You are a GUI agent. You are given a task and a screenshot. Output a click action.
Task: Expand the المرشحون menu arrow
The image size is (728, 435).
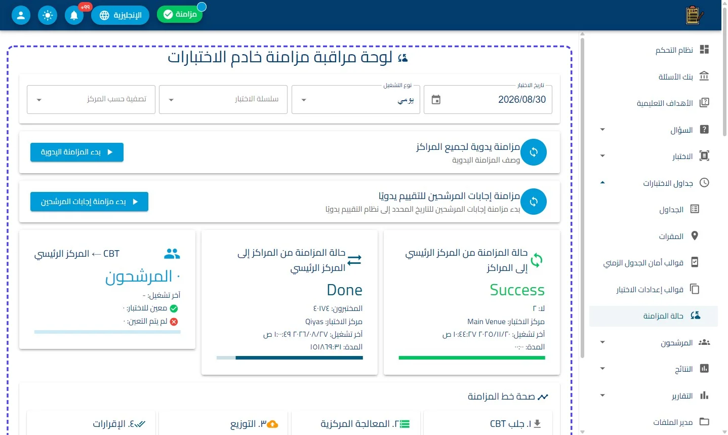[x=602, y=342]
